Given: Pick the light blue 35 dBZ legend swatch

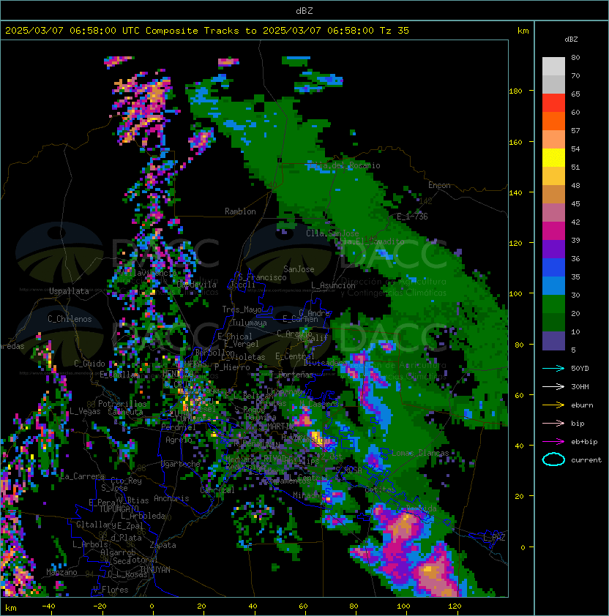Looking at the screenshot, I should [x=553, y=286].
